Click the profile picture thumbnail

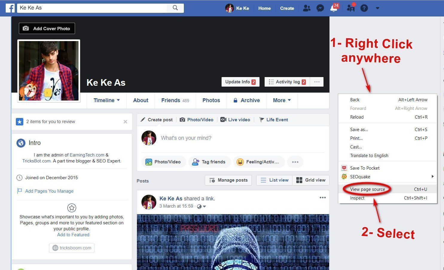[x=49, y=71]
